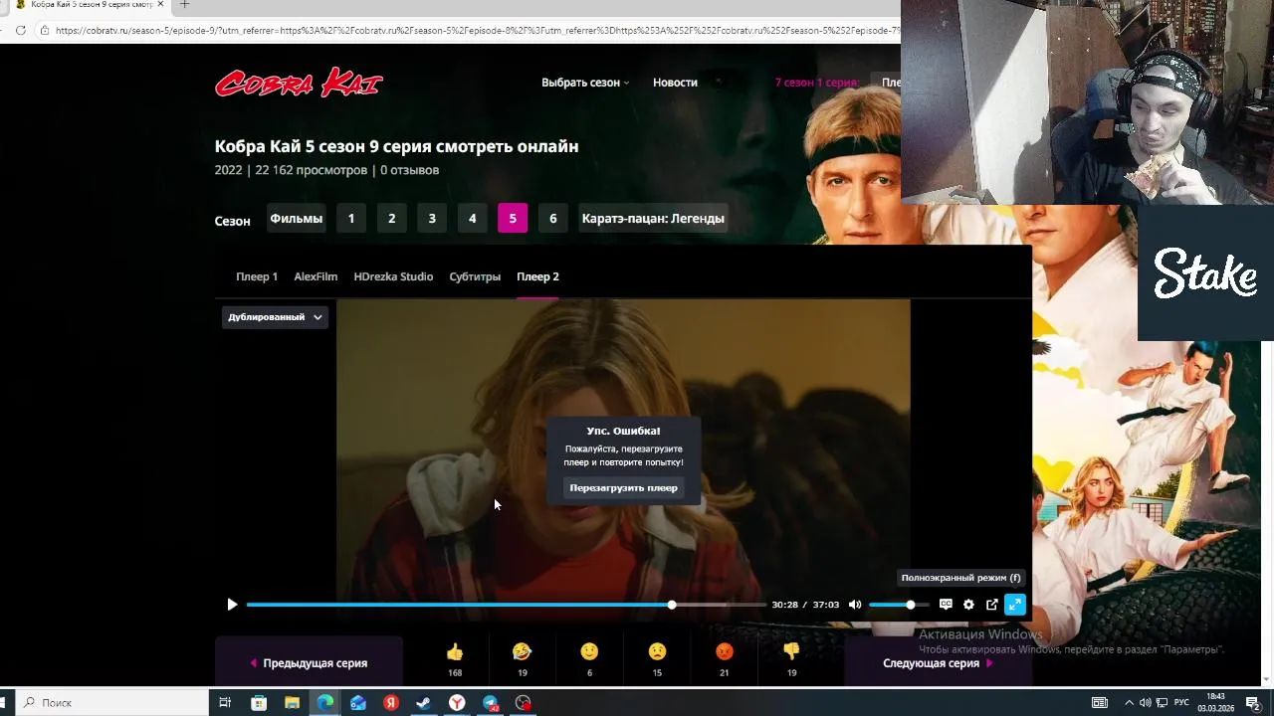Click Перезагрузить плеер in the error dialog
This screenshot has height=716, width=1274.
click(x=623, y=488)
